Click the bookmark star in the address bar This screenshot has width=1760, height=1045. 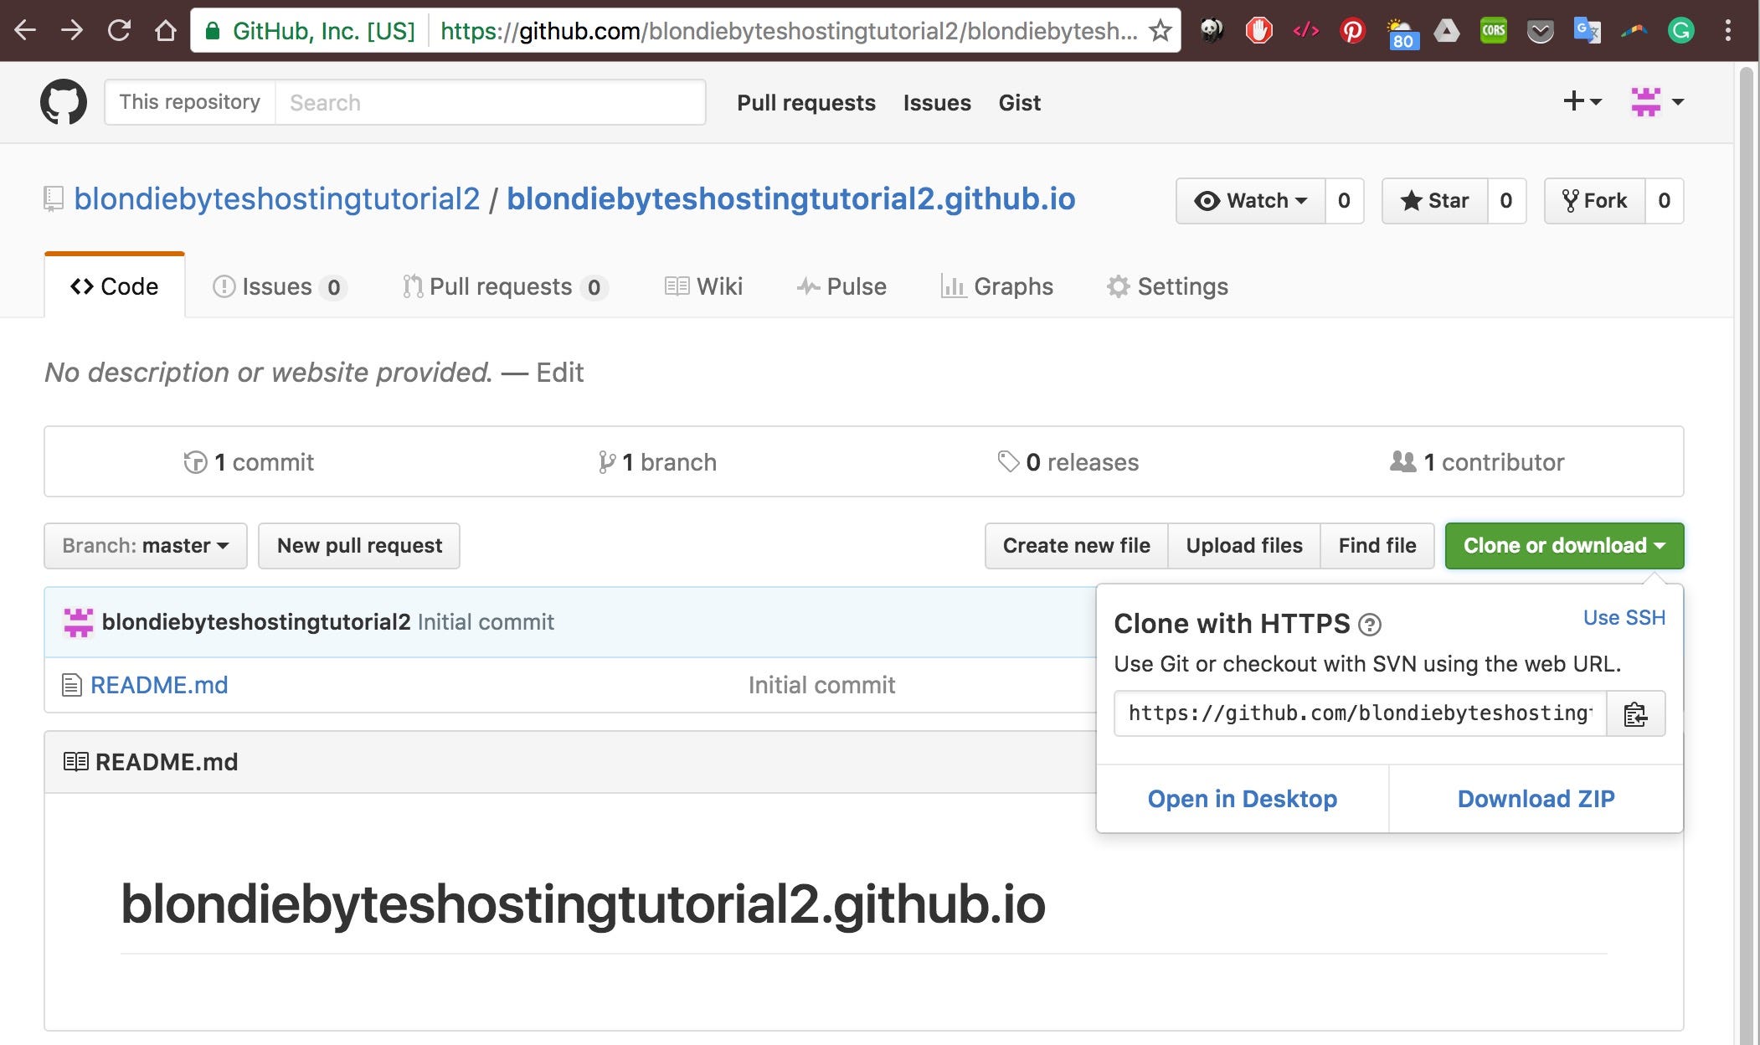pos(1159,30)
